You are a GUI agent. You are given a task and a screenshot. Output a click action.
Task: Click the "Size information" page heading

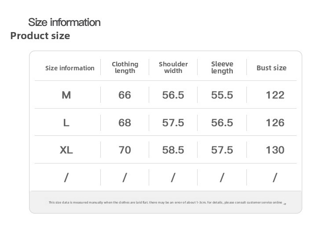(x=64, y=22)
